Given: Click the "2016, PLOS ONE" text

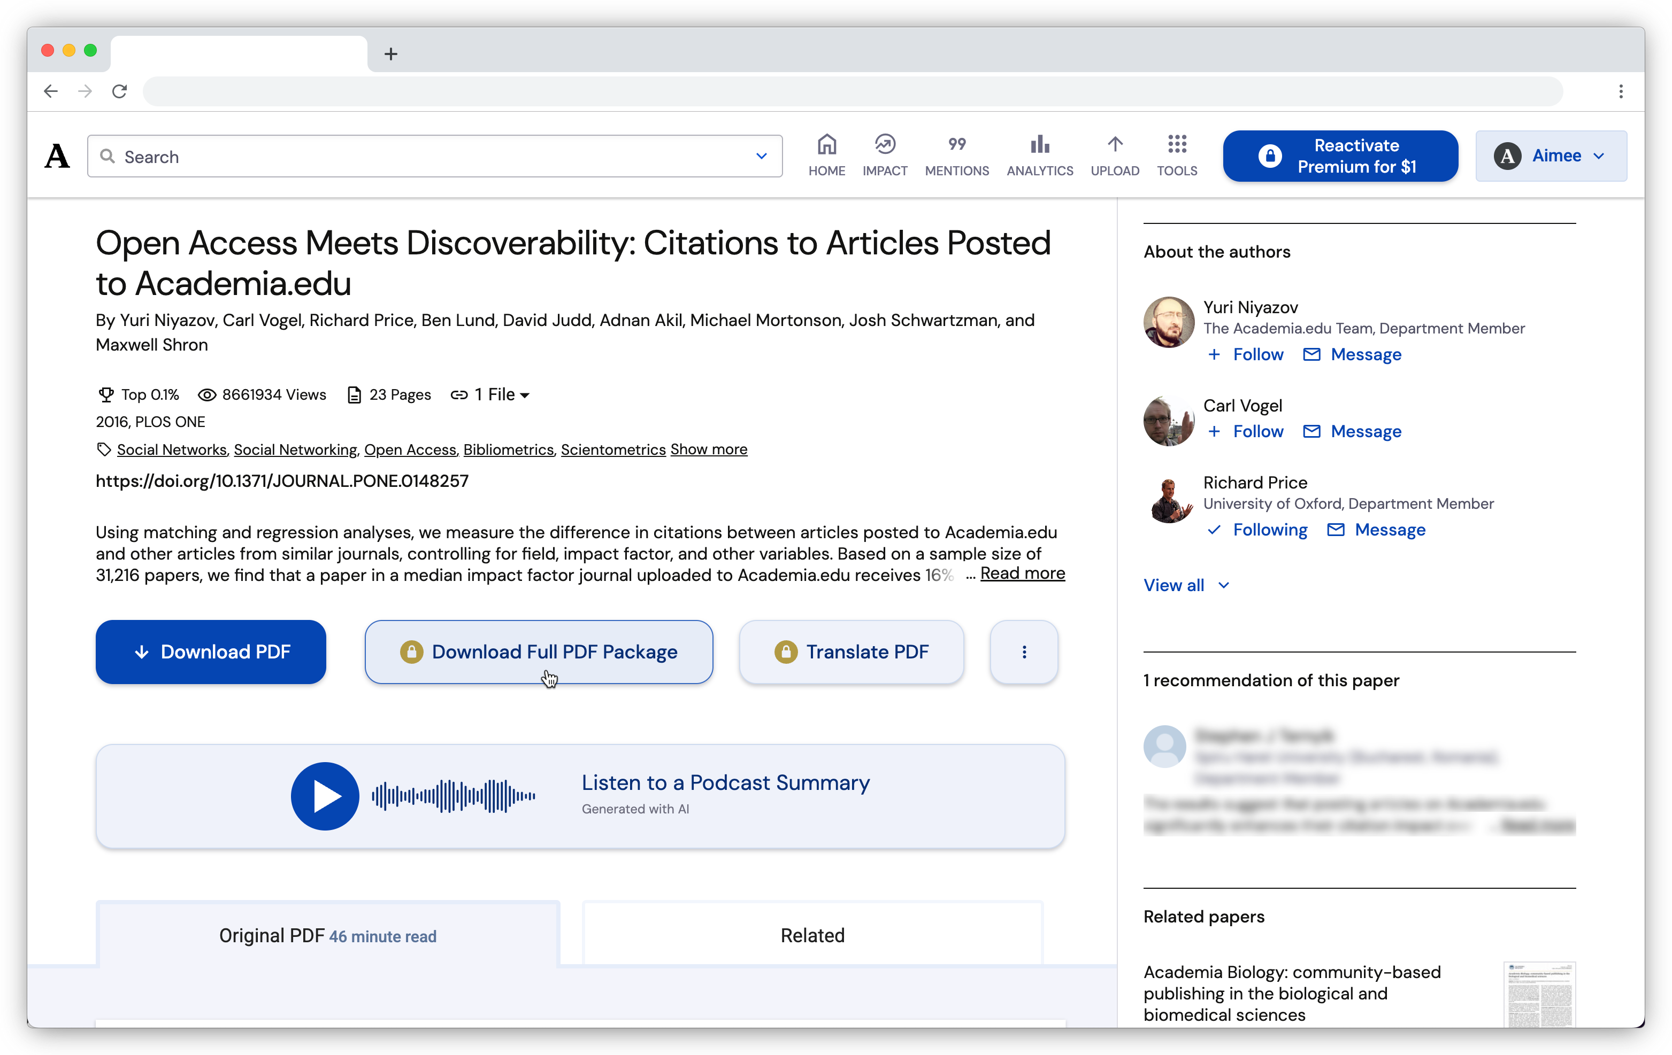Looking at the screenshot, I should pos(151,422).
